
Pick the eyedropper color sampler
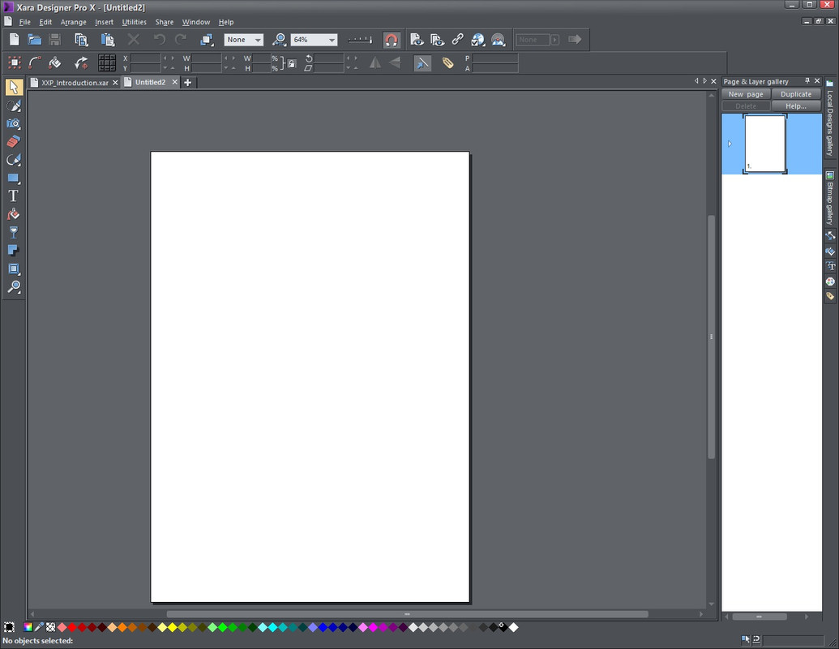(39, 627)
